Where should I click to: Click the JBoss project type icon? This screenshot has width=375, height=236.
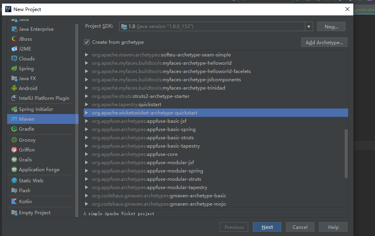14,39
